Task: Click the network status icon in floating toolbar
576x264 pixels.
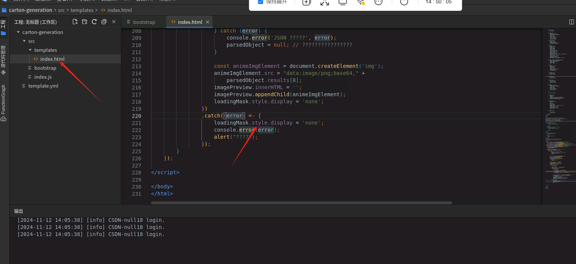Action: coord(360,2)
